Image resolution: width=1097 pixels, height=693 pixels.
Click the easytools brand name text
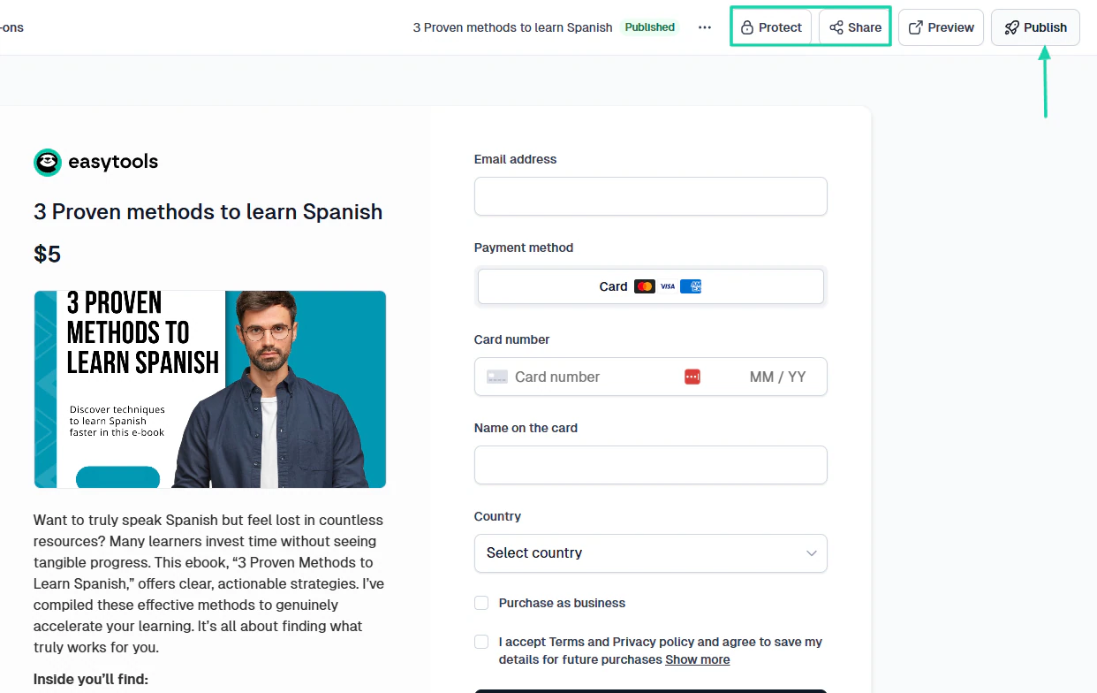(113, 162)
